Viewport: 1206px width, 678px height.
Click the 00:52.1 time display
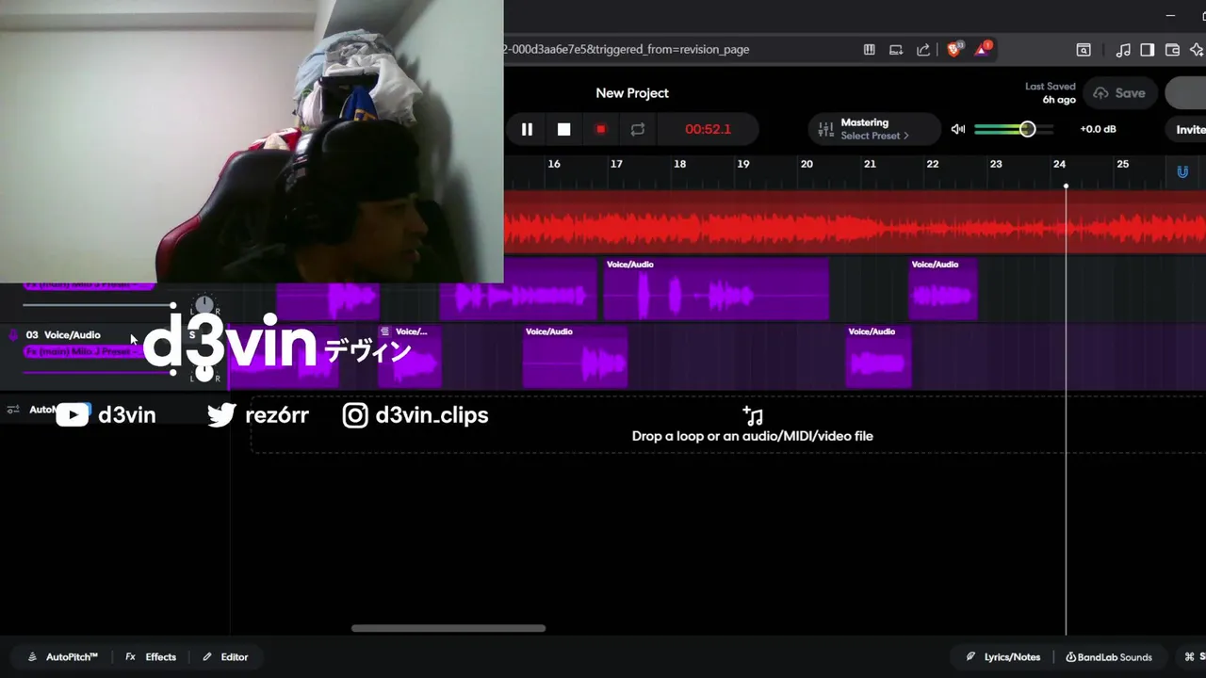[708, 129]
